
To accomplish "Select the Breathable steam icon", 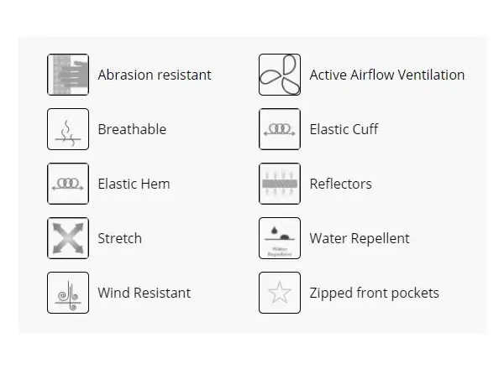I will pyautogui.click(x=68, y=129).
